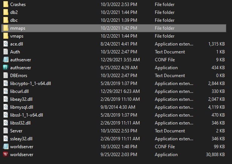
Task: Click the authserver CONF file notepad icon
Action: (6, 59)
